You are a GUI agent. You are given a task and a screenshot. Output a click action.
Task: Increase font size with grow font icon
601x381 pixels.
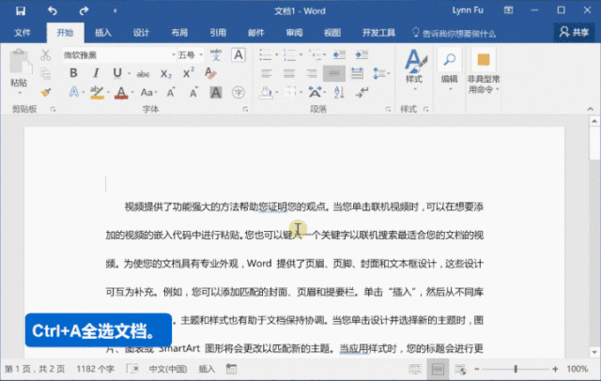(171, 92)
